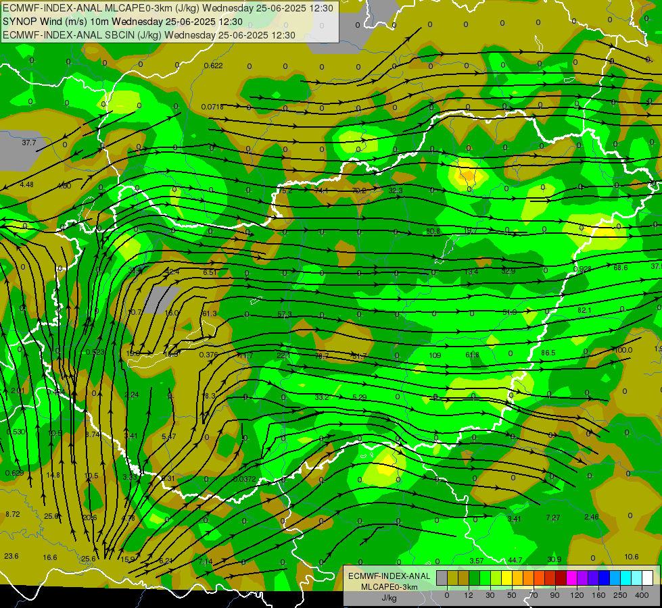Select the 33.2 map value
The image size is (662, 608).
point(322,397)
